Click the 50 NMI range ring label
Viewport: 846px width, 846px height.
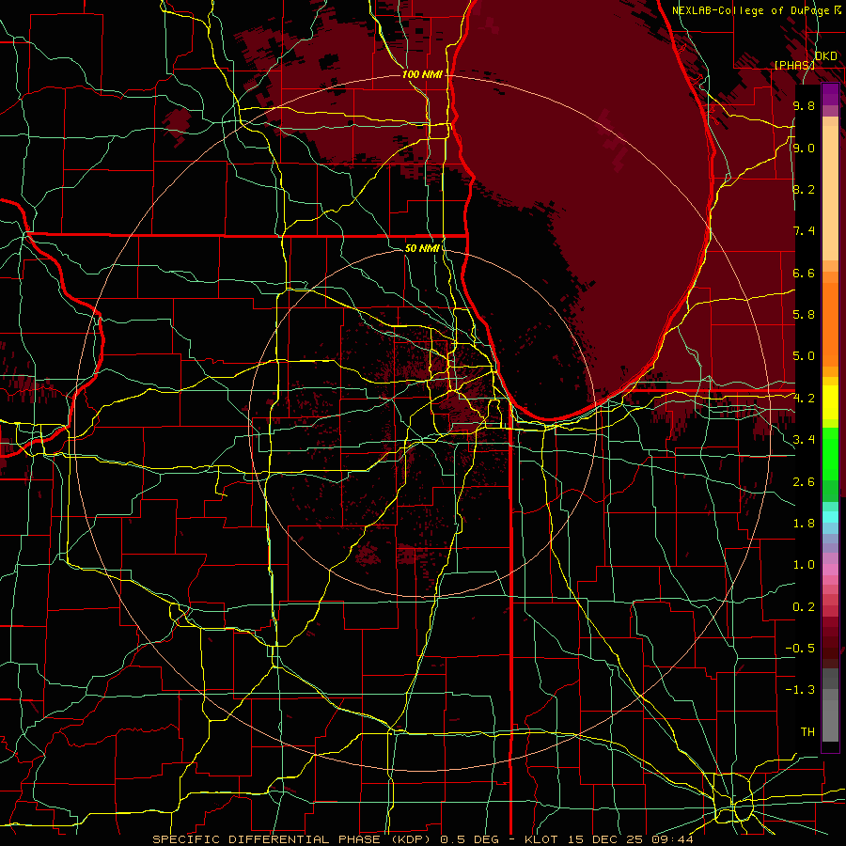422,248
